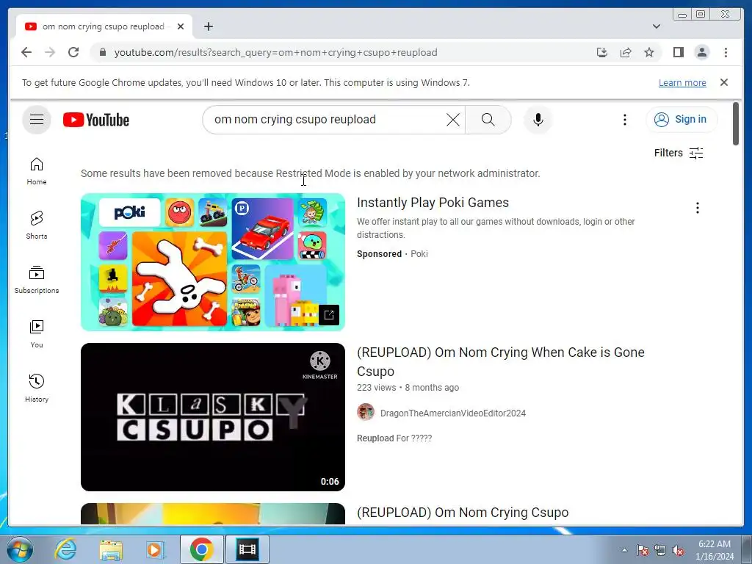
Task: Show hidden tray icons arrow
Action: coord(624,550)
